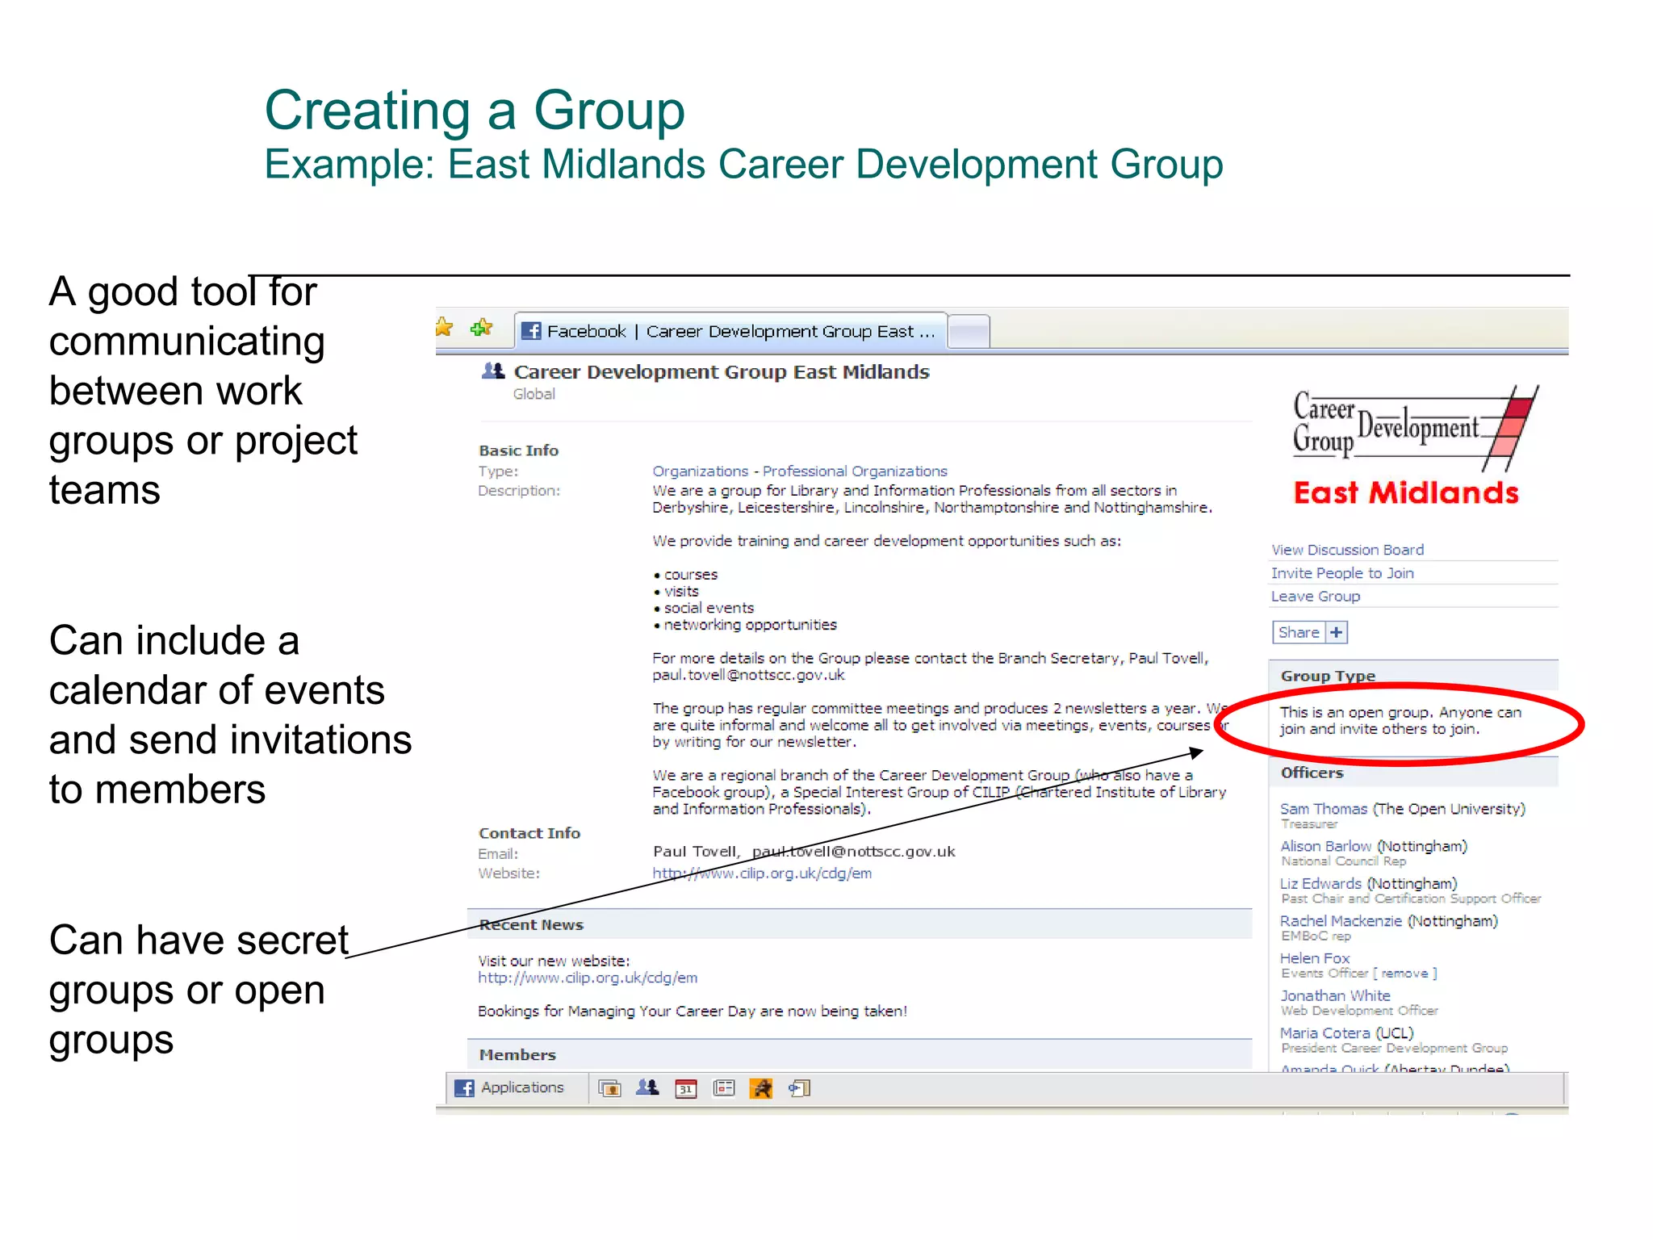Screen dimensions: 1653x1240
Task: Click remove link beside Events Officer
Action: (1404, 974)
